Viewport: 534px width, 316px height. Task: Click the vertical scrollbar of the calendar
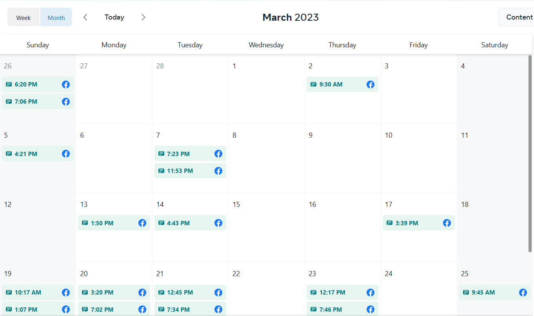click(x=530, y=153)
